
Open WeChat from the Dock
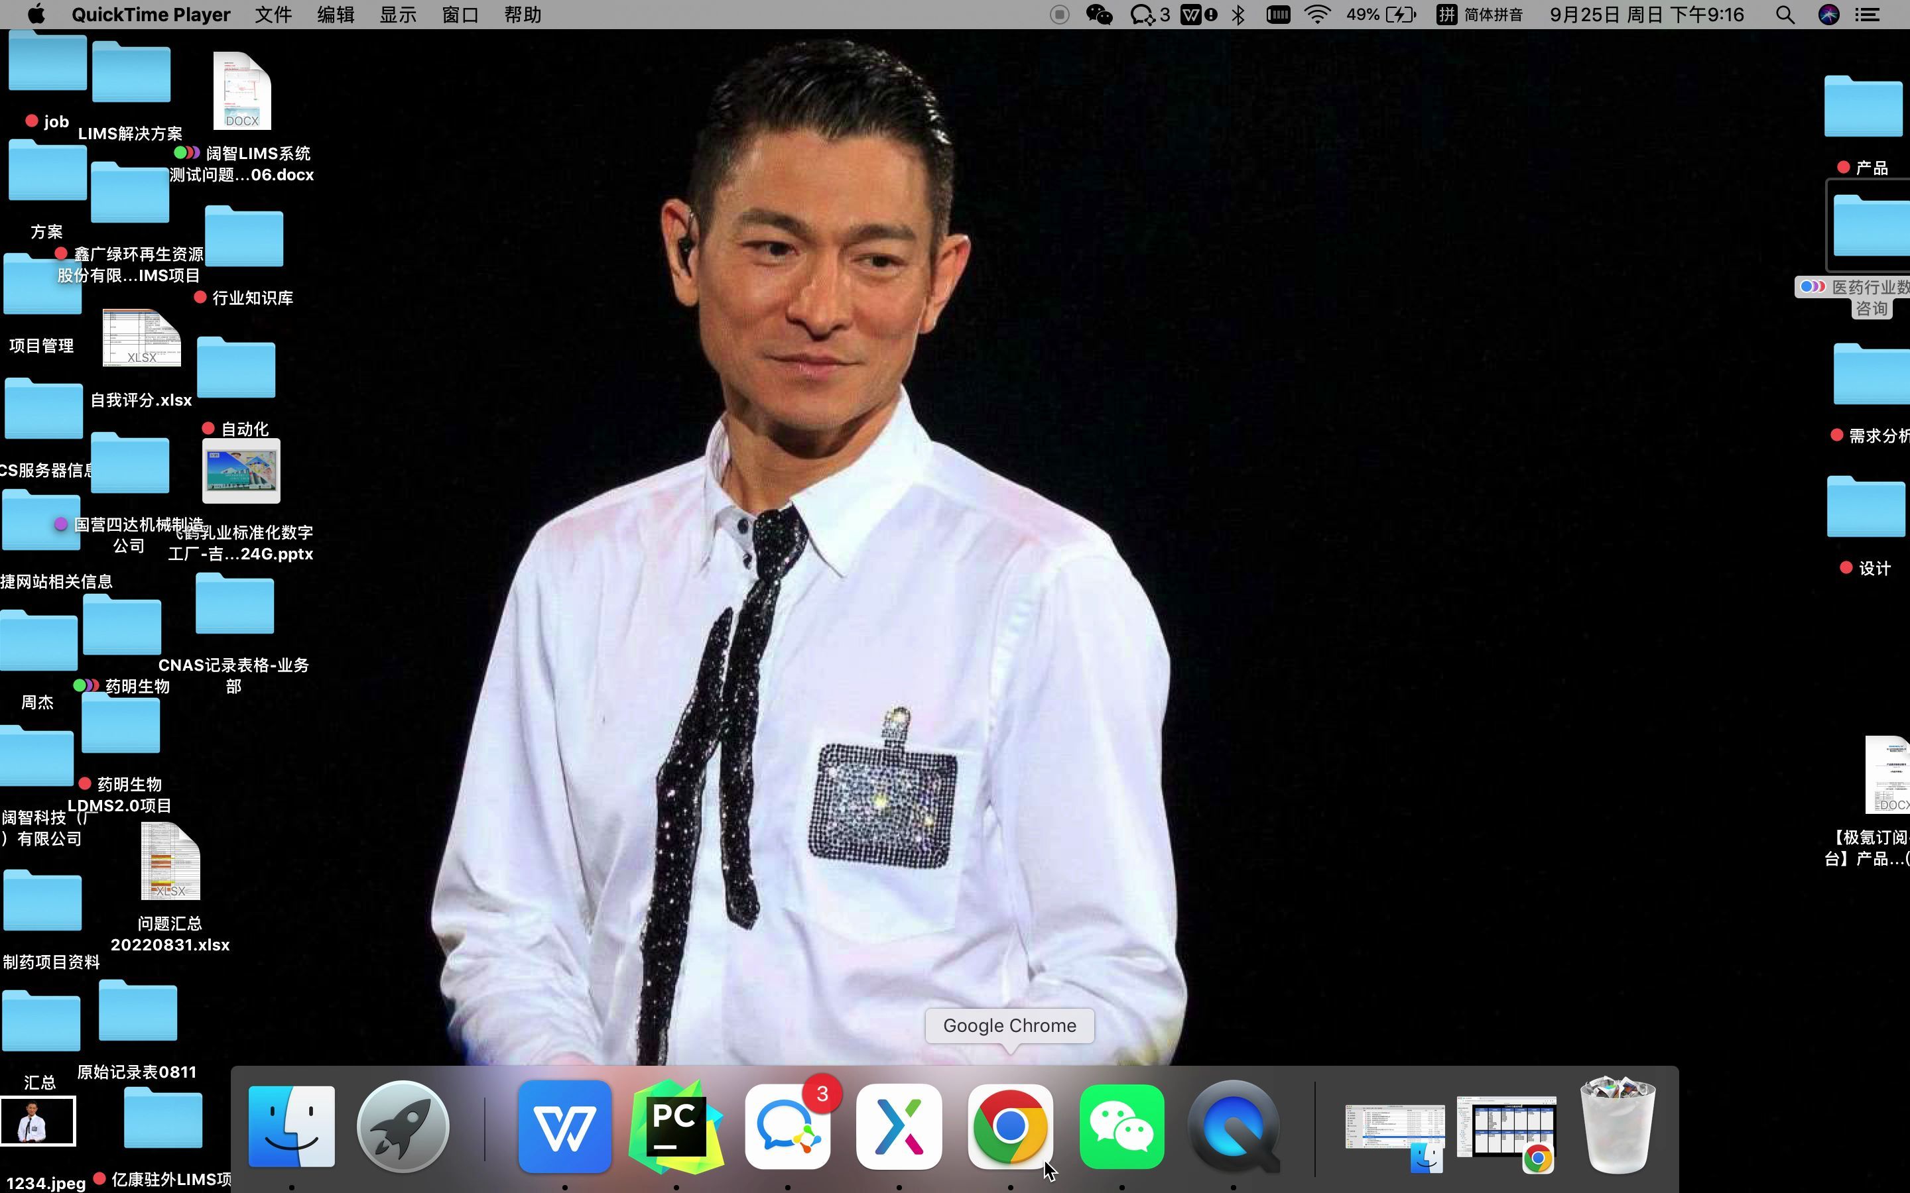pos(1121,1126)
